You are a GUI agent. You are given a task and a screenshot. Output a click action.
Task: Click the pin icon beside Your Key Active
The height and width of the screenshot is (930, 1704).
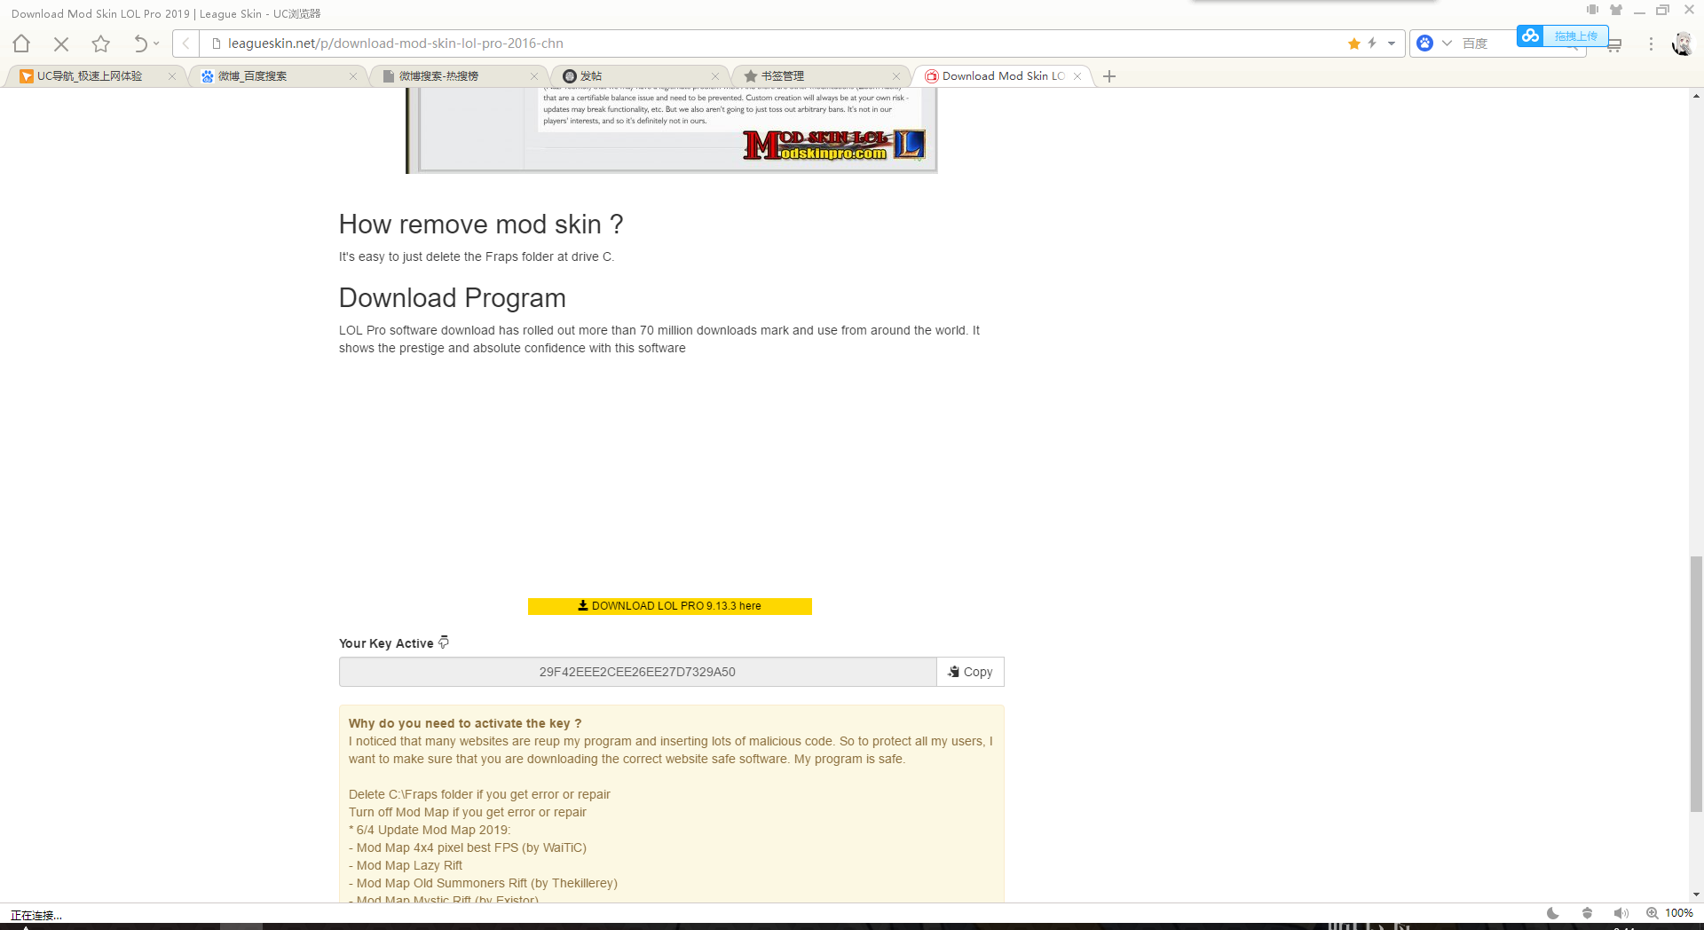click(444, 642)
